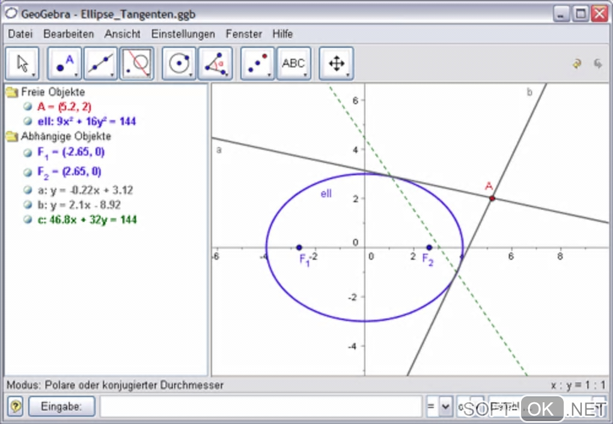The width and height of the screenshot is (613, 424).
Task: Select the Polar or diameter line tool
Action: (x=137, y=64)
